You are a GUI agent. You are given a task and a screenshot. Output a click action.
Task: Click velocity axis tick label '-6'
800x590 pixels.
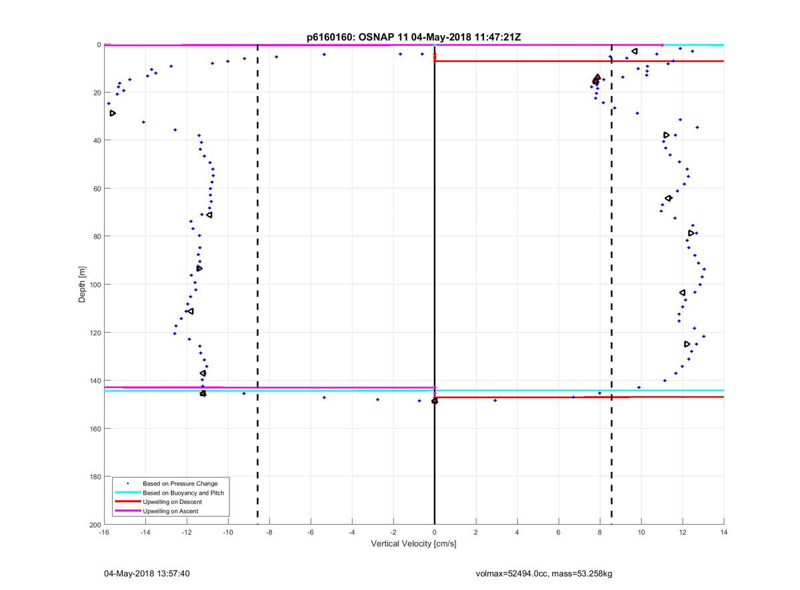point(310,532)
